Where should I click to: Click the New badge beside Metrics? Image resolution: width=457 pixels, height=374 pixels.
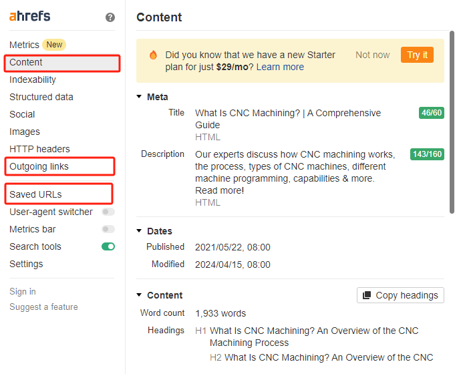coord(54,45)
